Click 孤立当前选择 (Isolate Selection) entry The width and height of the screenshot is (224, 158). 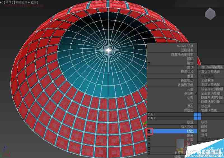tap(211, 72)
